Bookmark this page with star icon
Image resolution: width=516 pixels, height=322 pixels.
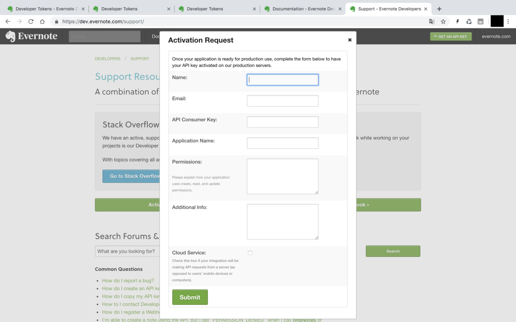(443, 21)
